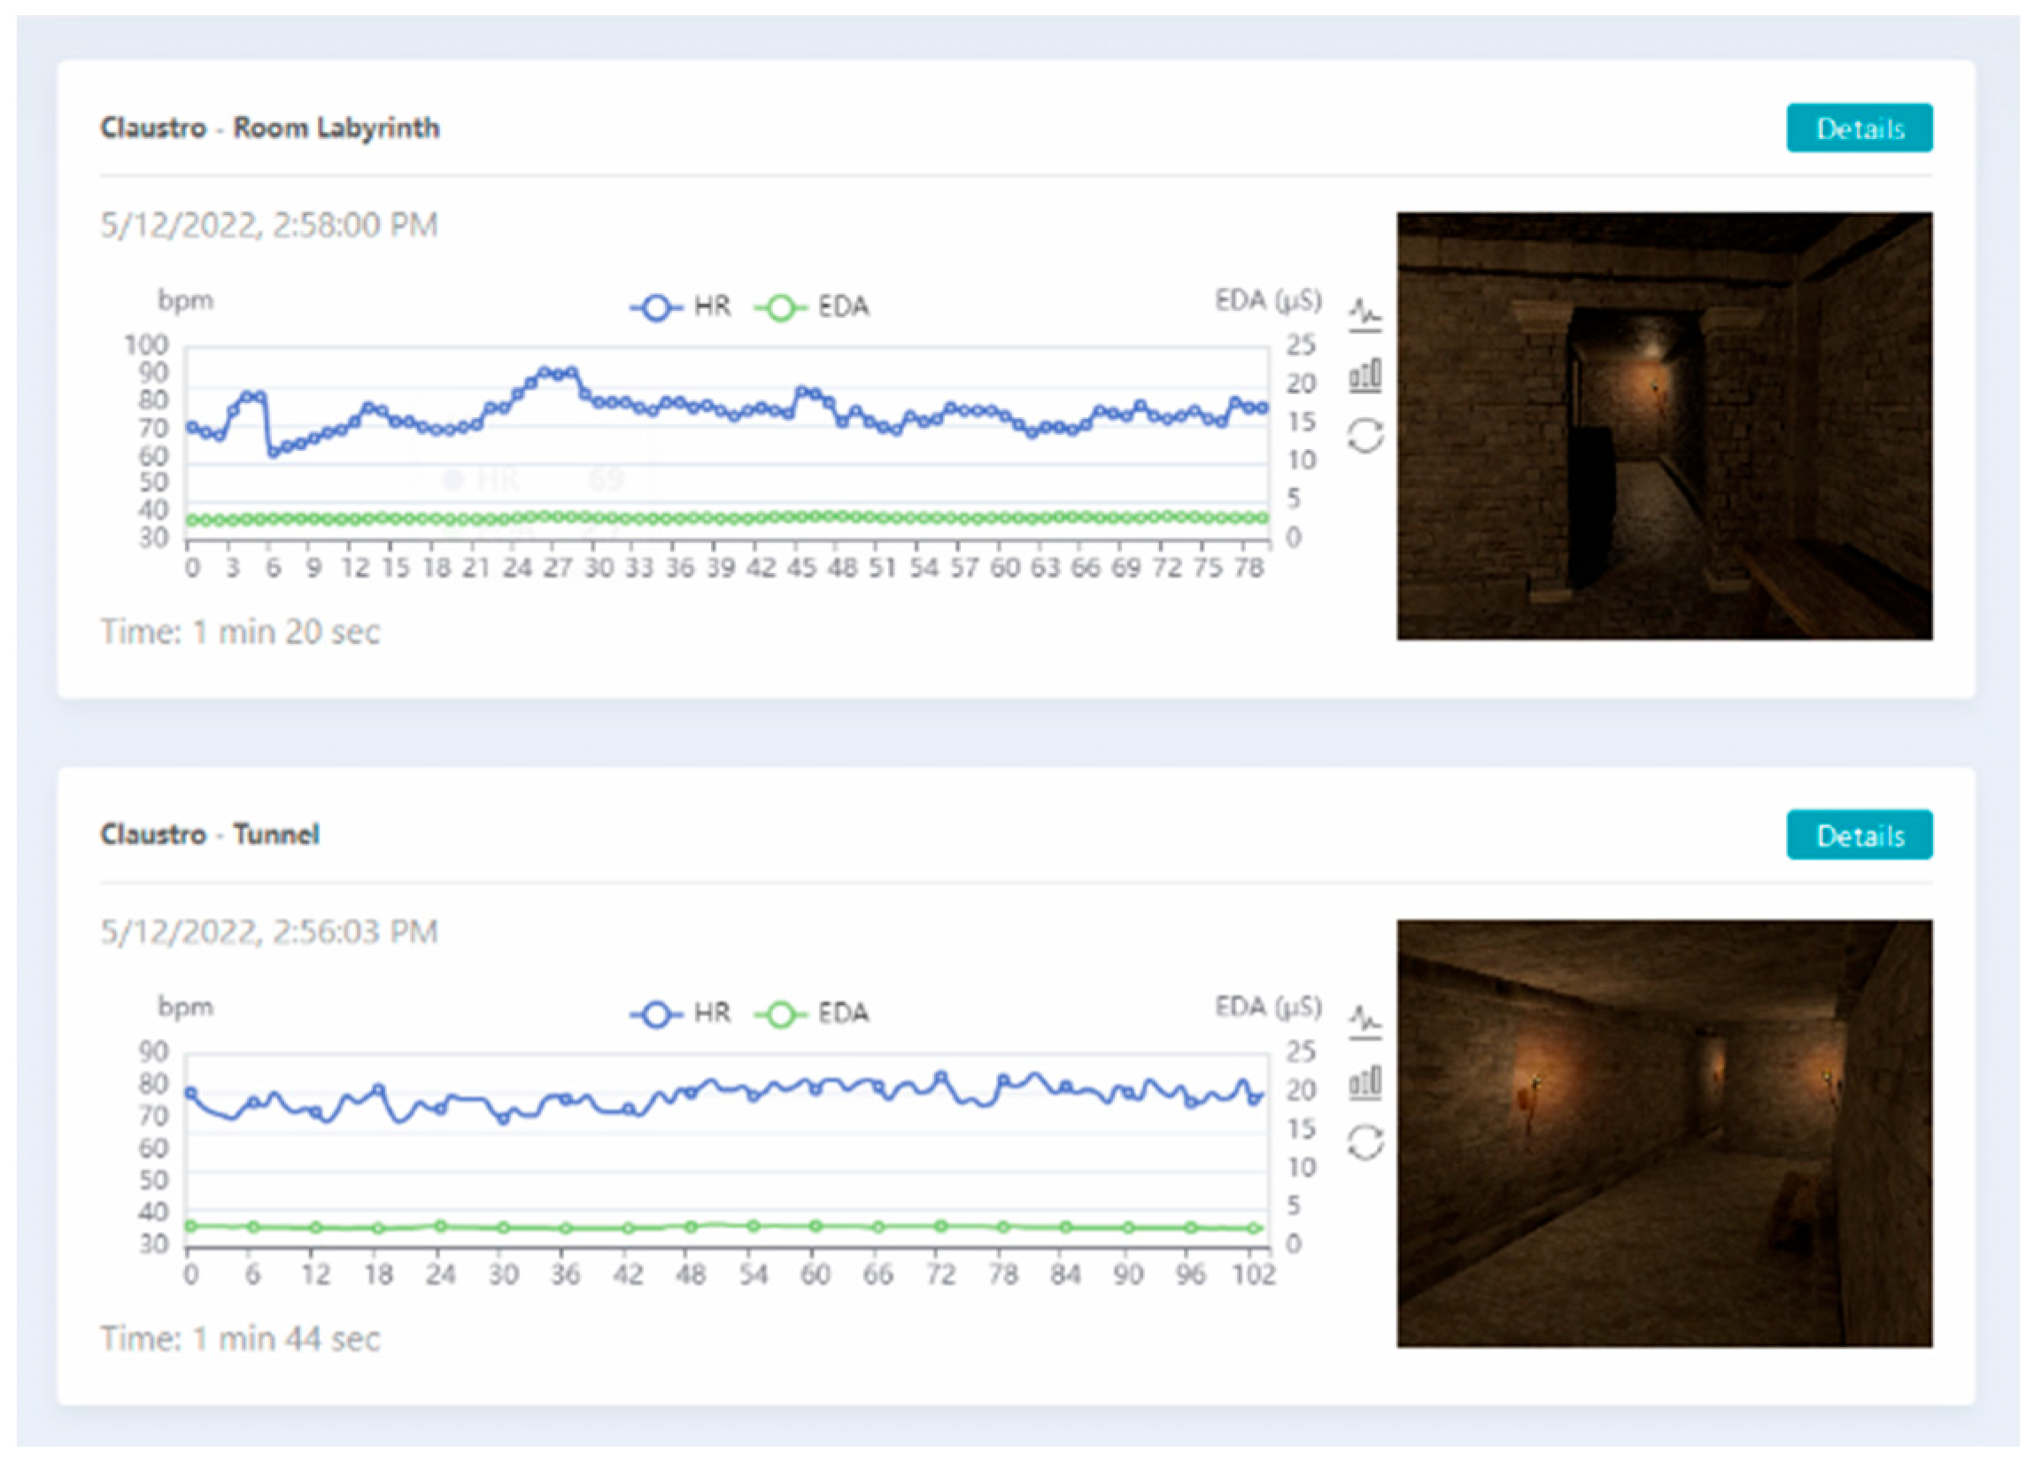Click the Claustro - Tunnel title
This screenshot has height=1471, width=2041.
point(210,834)
